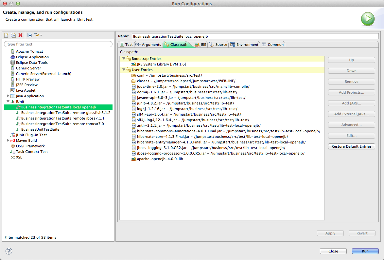This screenshot has height=260, width=384.
Task: Collapse the User Entries group
Action: pos(124,70)
